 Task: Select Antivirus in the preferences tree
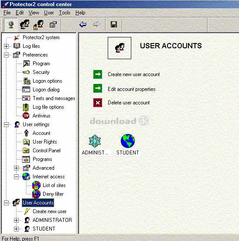[41, 116]
